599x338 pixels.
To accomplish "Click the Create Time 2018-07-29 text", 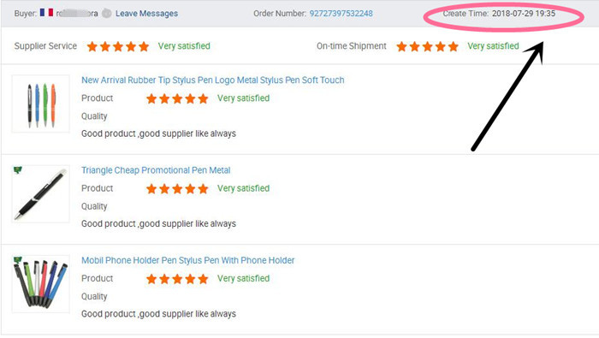I will [499, 14].
